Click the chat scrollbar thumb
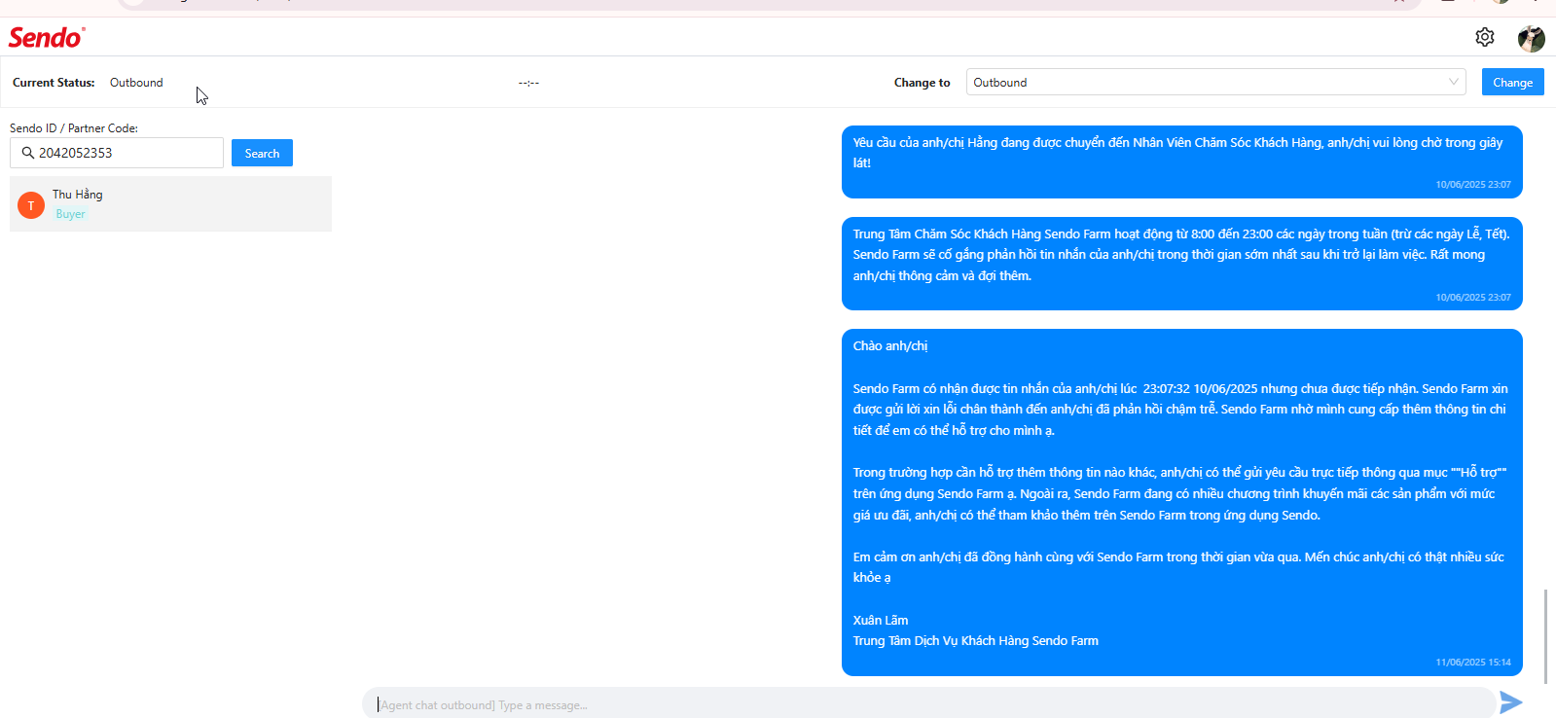 pyautogui.click(x=1544, y=635)
